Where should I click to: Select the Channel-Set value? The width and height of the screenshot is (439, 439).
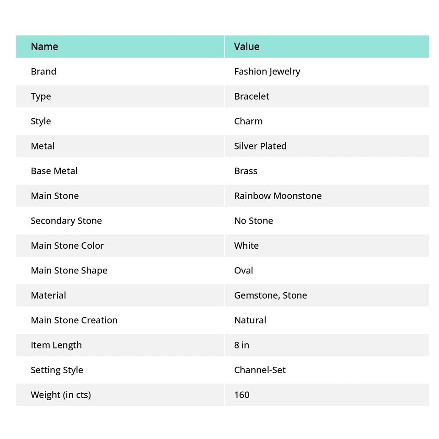tap(260, 370)
